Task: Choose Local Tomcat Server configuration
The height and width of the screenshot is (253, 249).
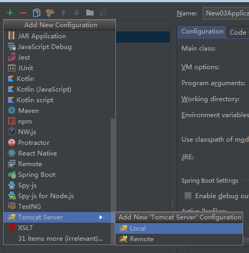Action: click(179, 228)
